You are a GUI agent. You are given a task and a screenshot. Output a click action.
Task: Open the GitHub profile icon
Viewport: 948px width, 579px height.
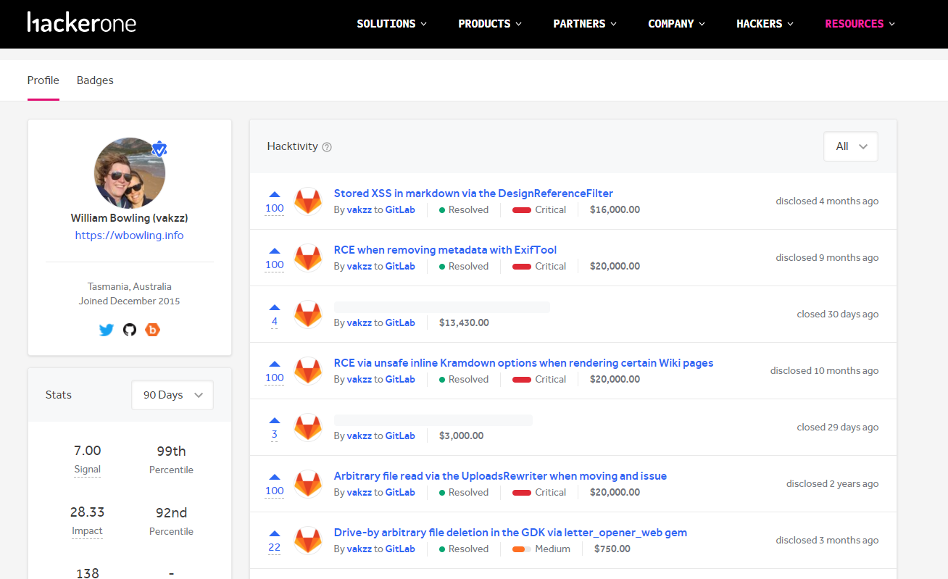click(x=130, y=330)
